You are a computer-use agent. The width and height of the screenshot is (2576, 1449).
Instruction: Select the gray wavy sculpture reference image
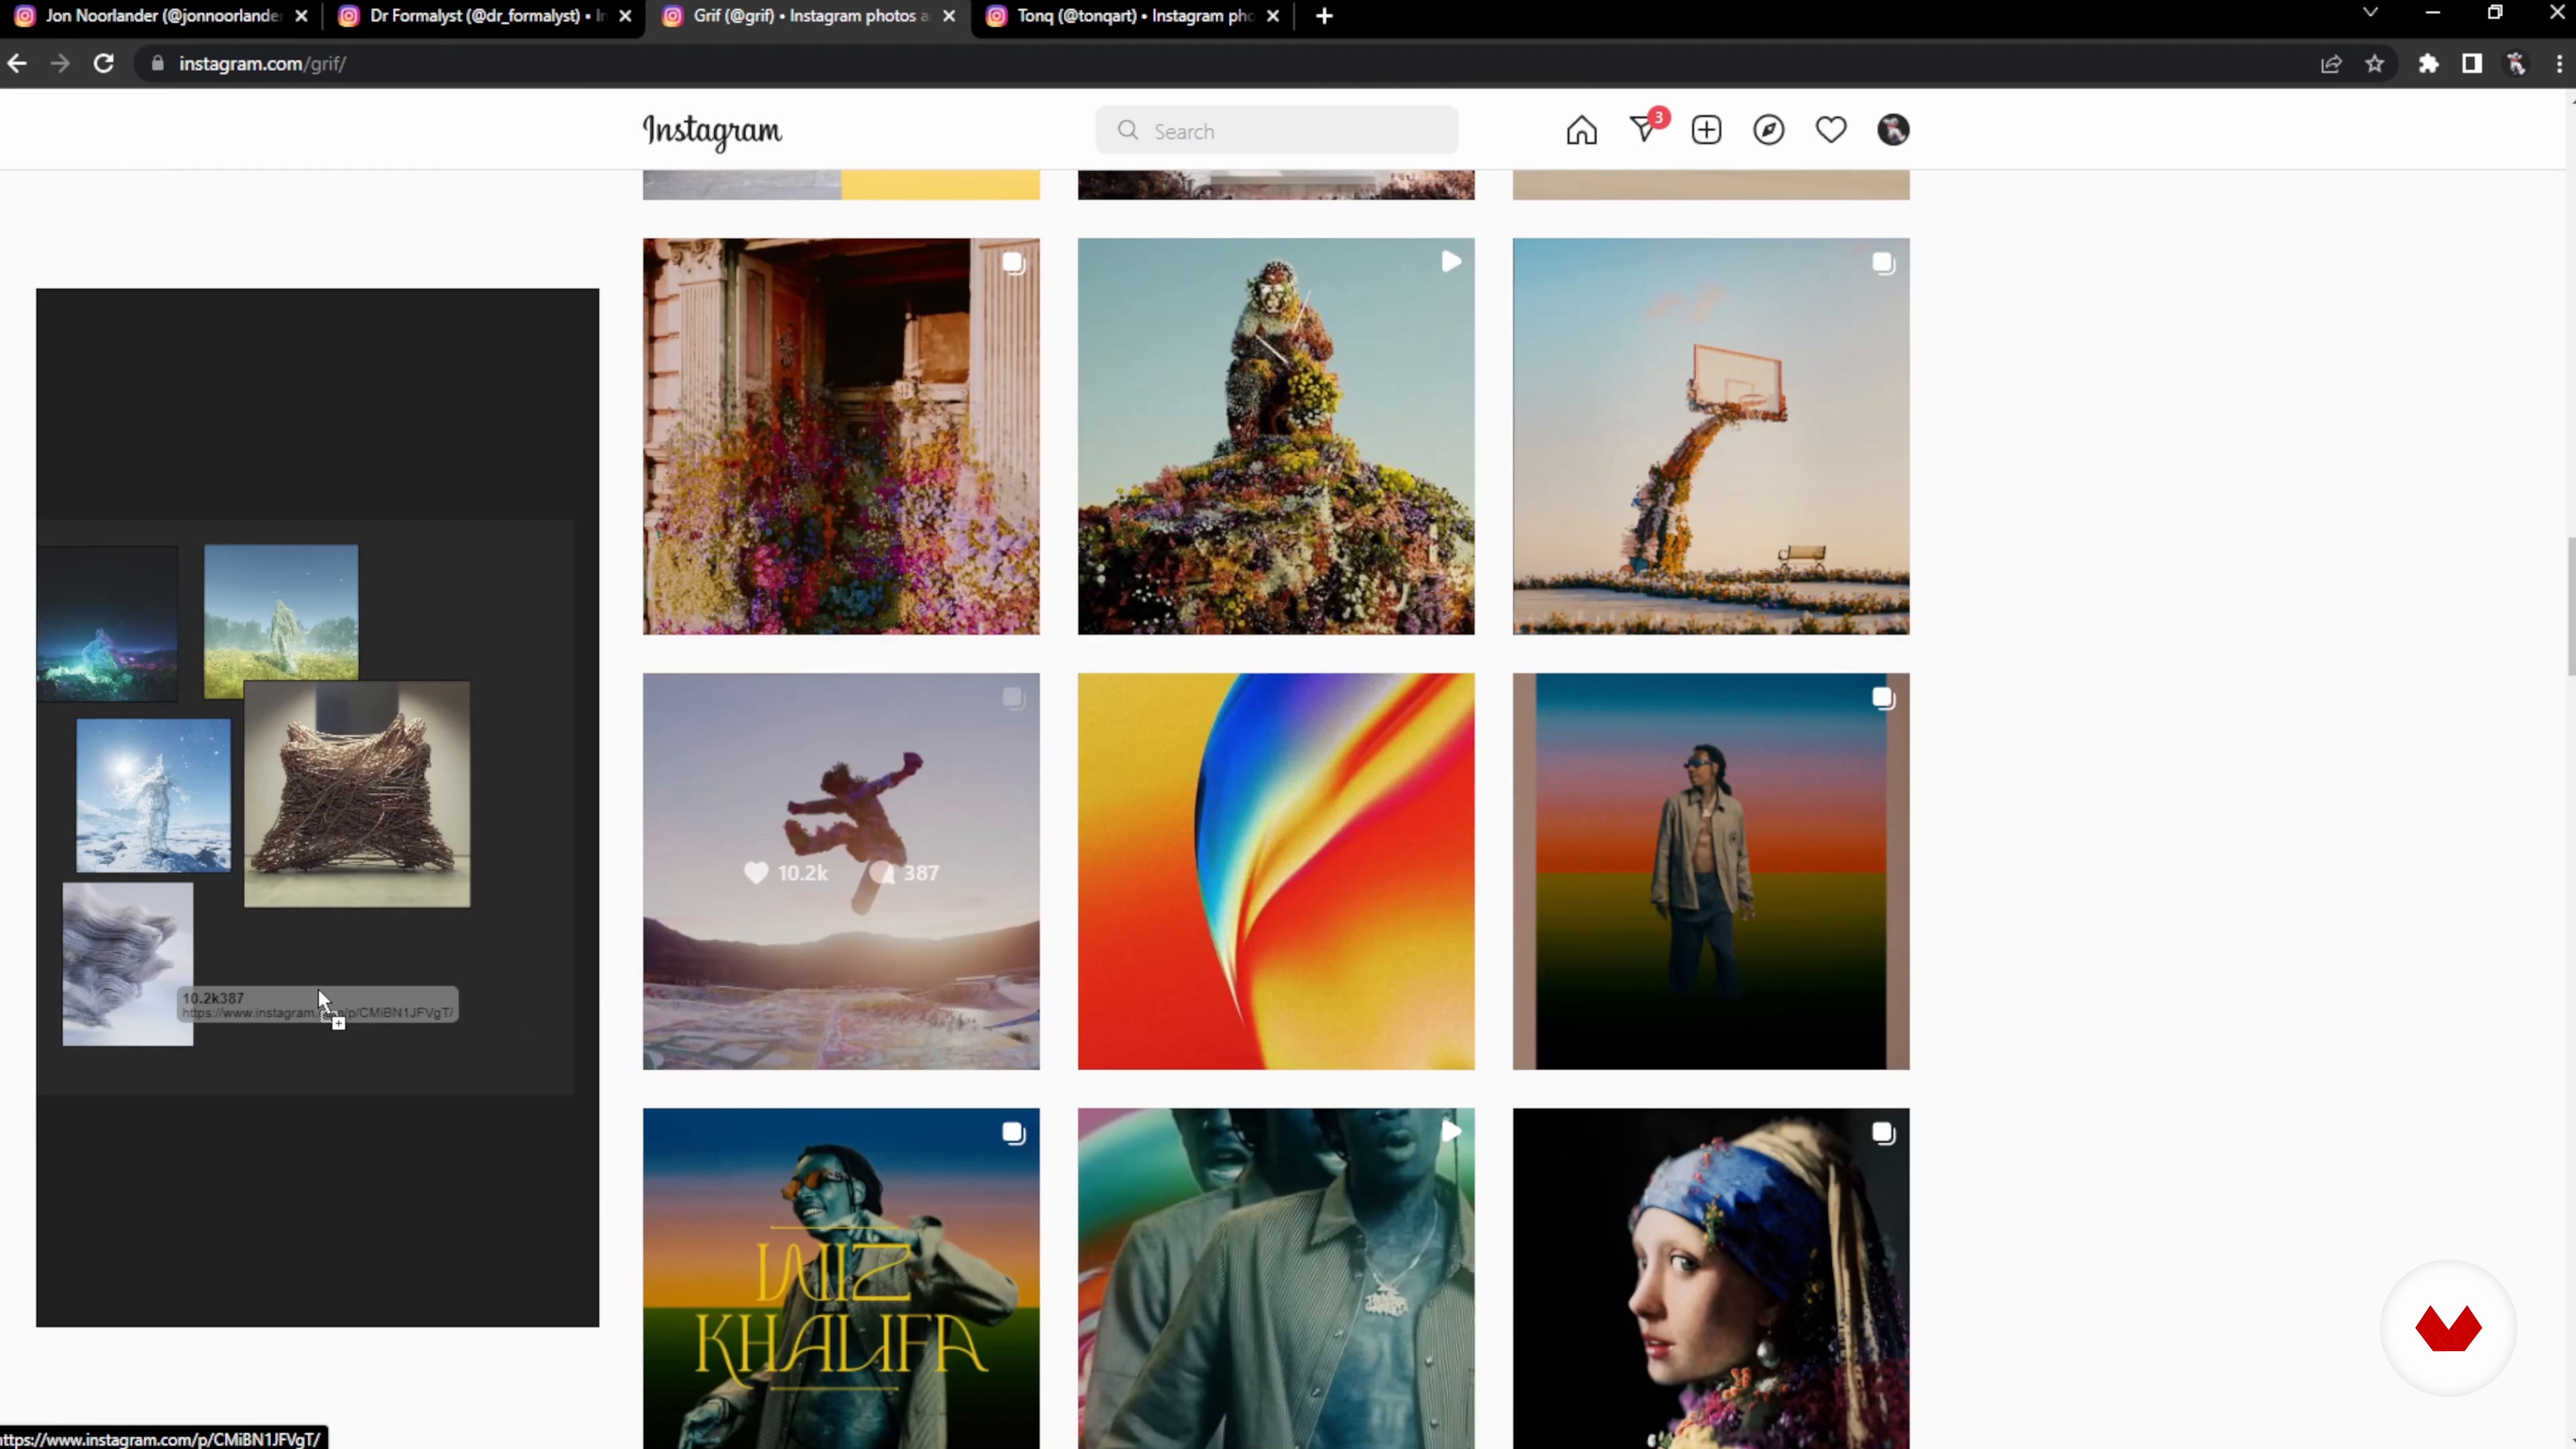click(x=128, y=964)
